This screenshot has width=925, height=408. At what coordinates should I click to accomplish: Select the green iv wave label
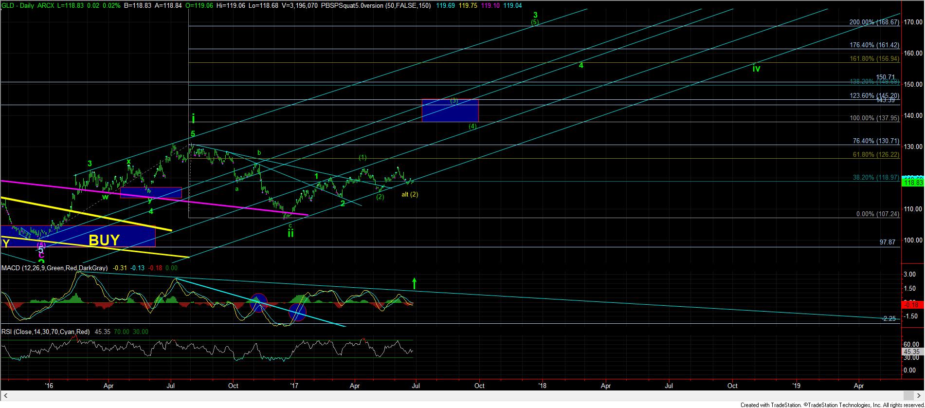(x=756, y=69)
